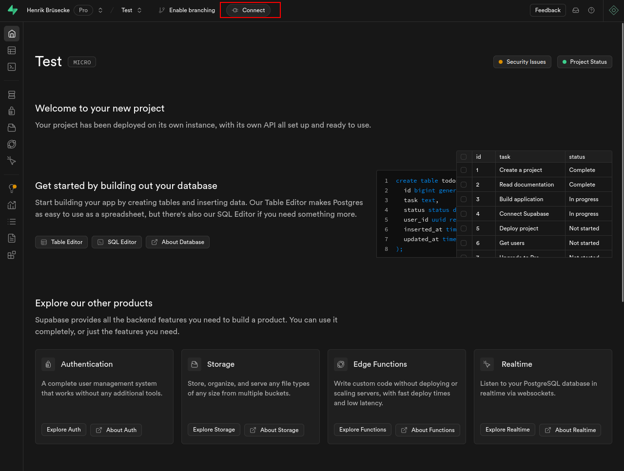This screenshot has width=624, height=471.
Task: Click the task column header
Action: [530, 157]
